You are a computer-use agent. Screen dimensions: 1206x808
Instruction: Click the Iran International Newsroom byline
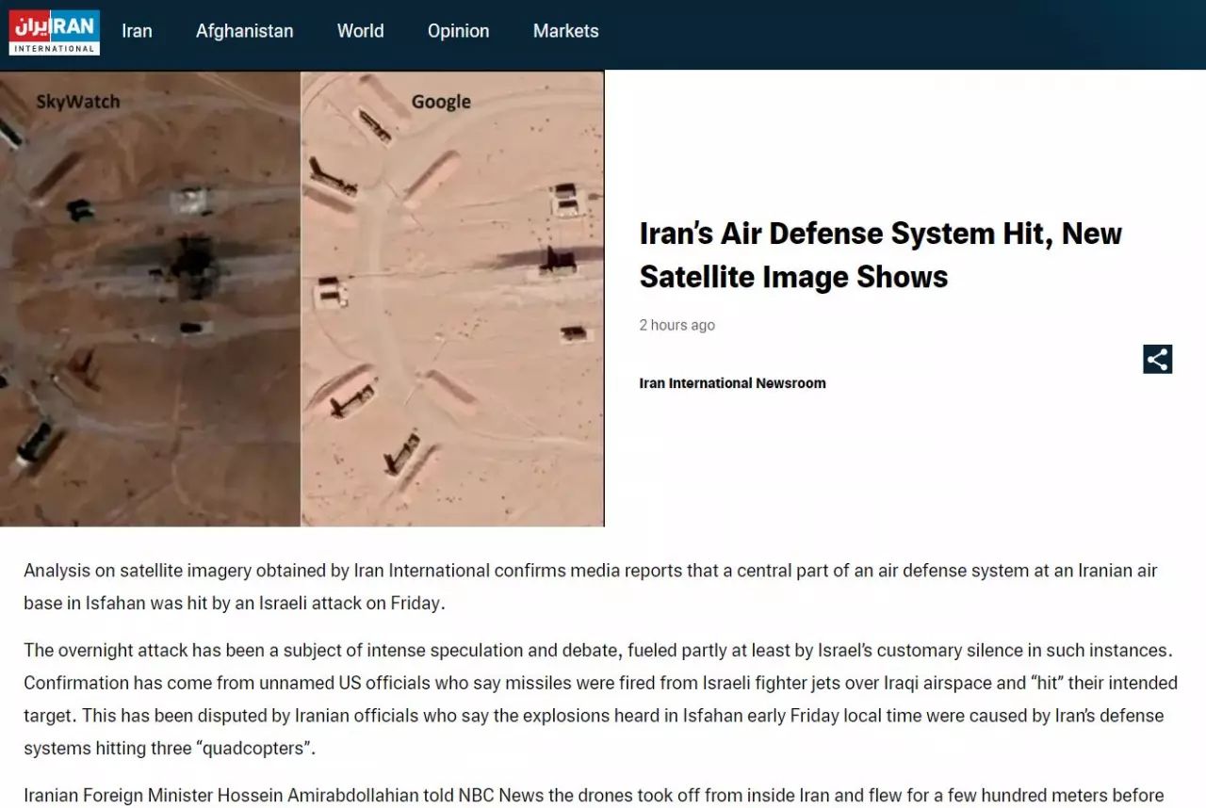pyautogui.click(x=732, y=382)
